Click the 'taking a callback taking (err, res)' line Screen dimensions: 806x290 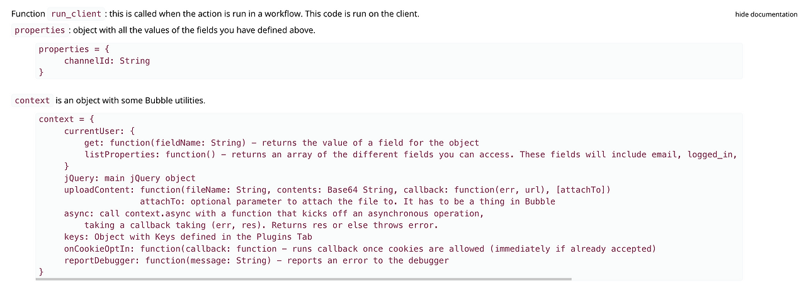point(261,225)
